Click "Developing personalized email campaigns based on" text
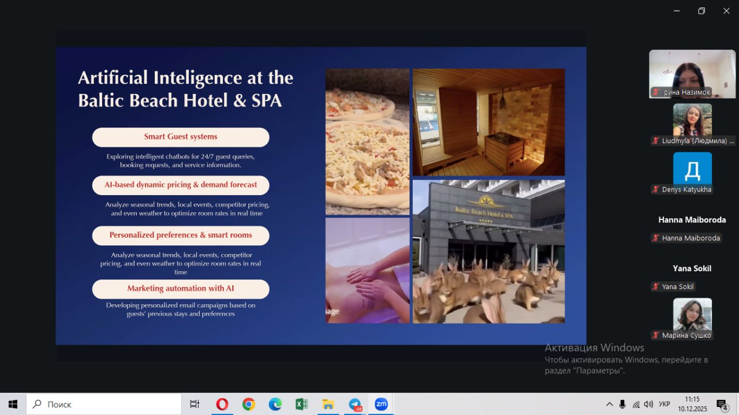 (181, 305)
